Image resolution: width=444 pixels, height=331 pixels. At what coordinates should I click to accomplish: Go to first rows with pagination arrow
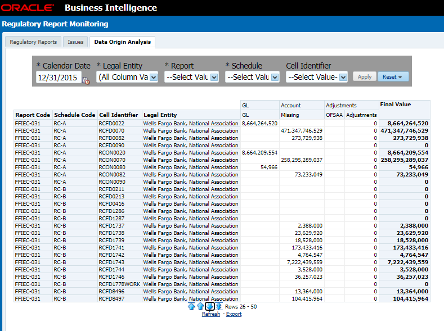[191, 306]
